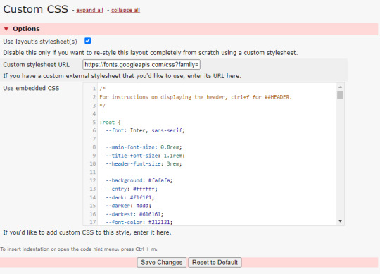Focus the Custom stylesheet URL field
The width and height of the screenshot is (380, 274).
[x=141, y=65]
